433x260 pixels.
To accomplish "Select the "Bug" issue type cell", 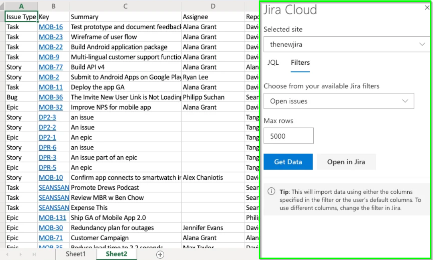I will 21,97.
